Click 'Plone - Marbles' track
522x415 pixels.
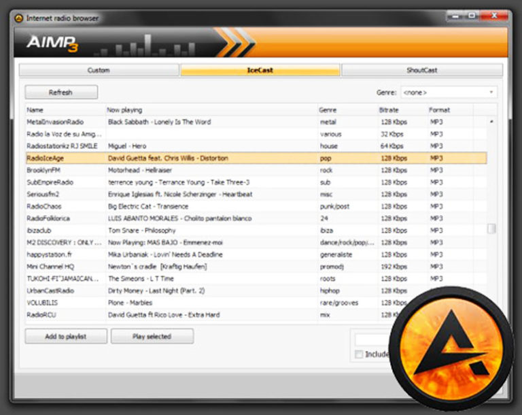(130, 303)
